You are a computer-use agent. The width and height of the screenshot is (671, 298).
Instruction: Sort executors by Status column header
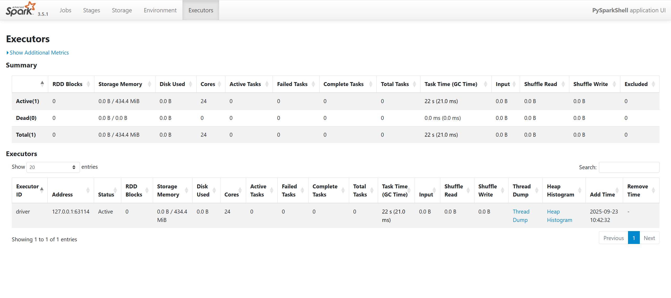point(106,195)
